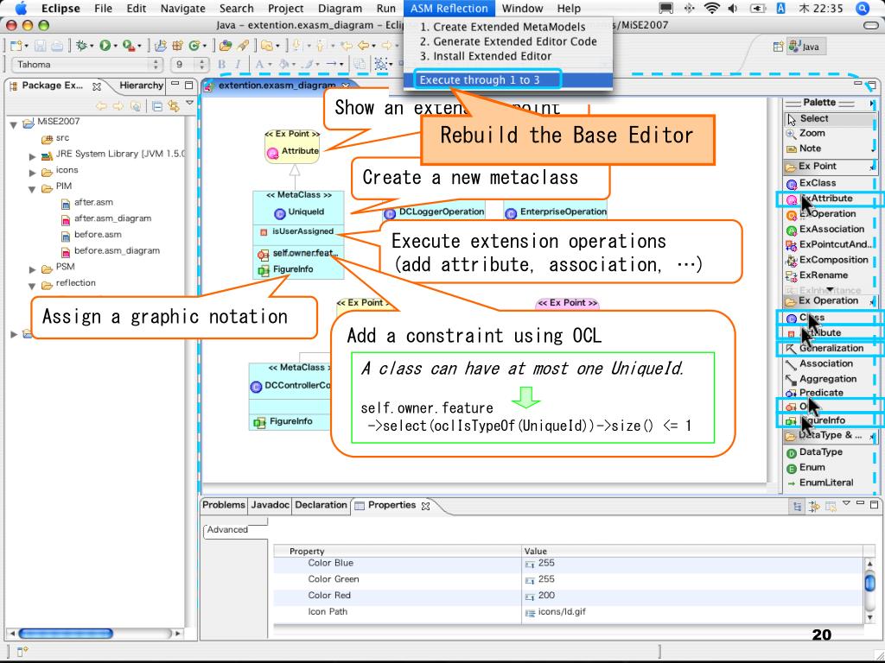
Task: Select the EnumLiteral palette tool
Action: click(819, 483)
